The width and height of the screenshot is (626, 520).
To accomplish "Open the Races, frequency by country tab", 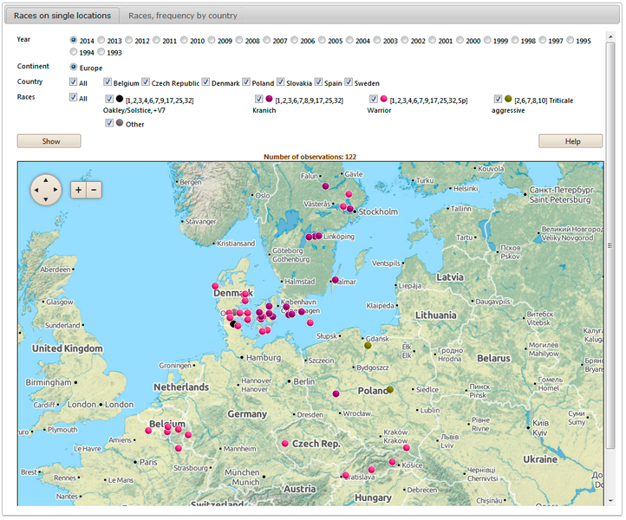I will [182, 16].
